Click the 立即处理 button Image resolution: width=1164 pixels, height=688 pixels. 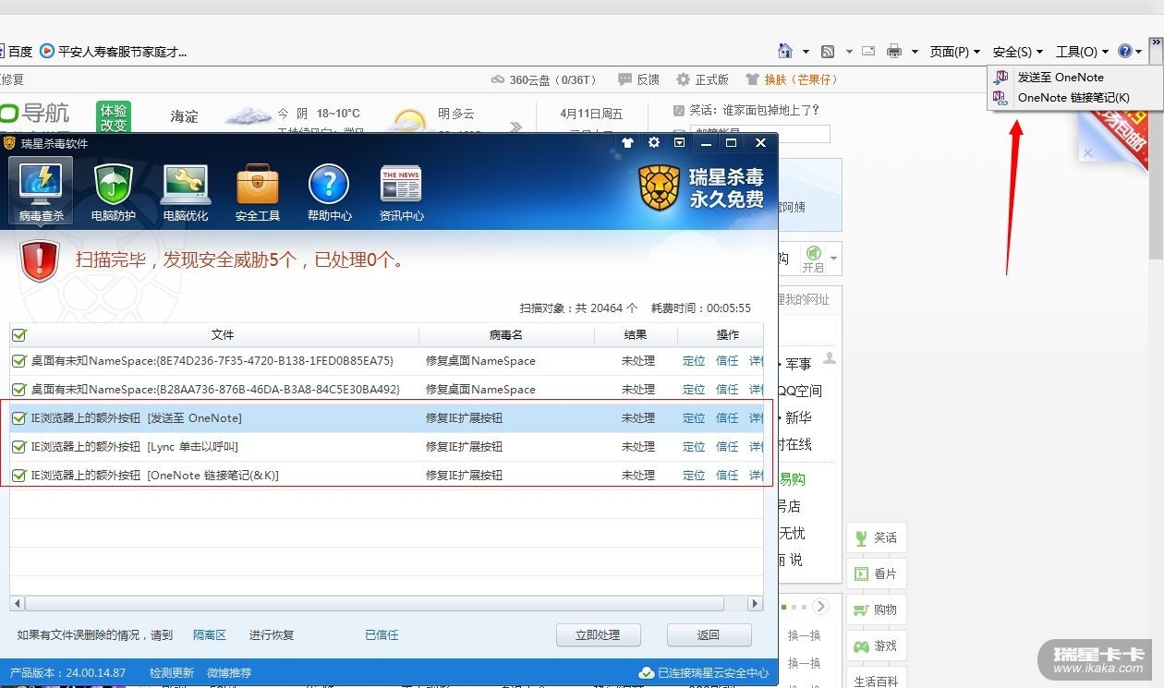point(598,635)
